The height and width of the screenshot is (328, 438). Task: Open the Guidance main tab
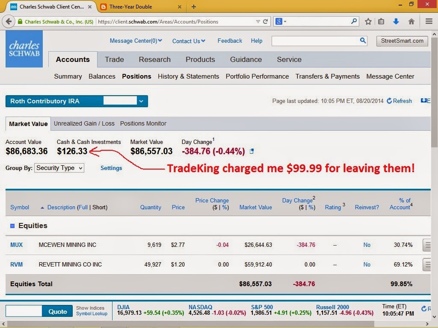(246, 59)
